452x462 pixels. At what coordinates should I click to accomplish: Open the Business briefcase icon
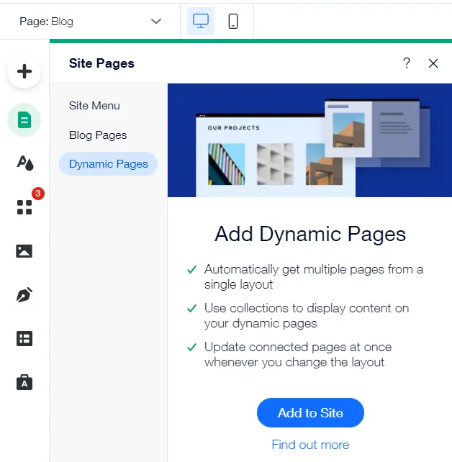point(24,382)
